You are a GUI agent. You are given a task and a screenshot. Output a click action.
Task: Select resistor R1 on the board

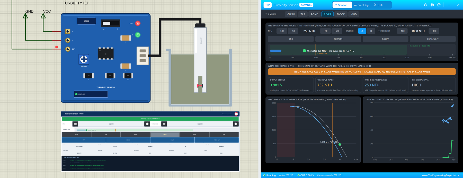89,76
